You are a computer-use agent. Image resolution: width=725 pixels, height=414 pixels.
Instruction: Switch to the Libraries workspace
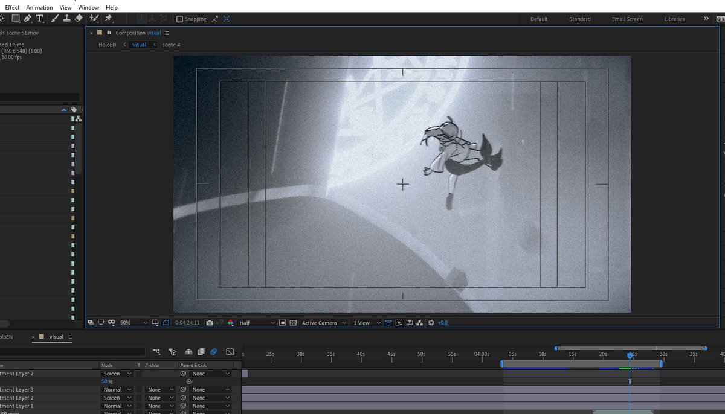pos(674,19)
